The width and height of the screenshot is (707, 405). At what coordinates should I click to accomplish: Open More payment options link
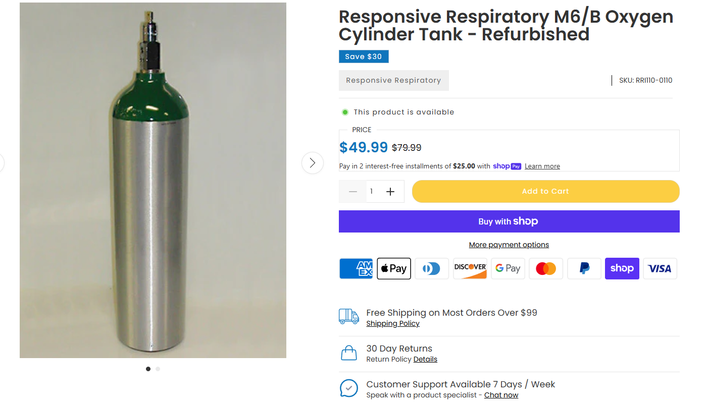(509, 245)
